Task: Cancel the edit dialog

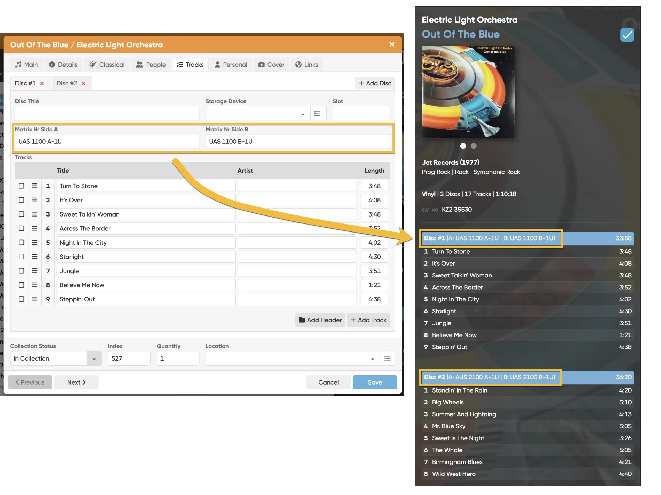Action: (328, 382)
